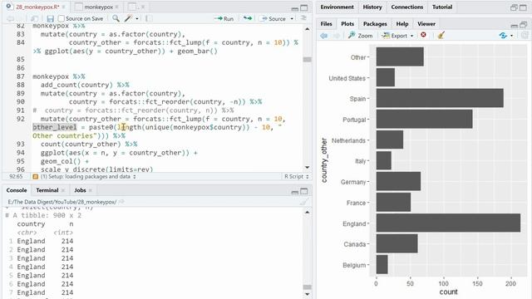This screenshot has height=299, width=532.
Task: Open the History tab
Action: pos(372,7)
